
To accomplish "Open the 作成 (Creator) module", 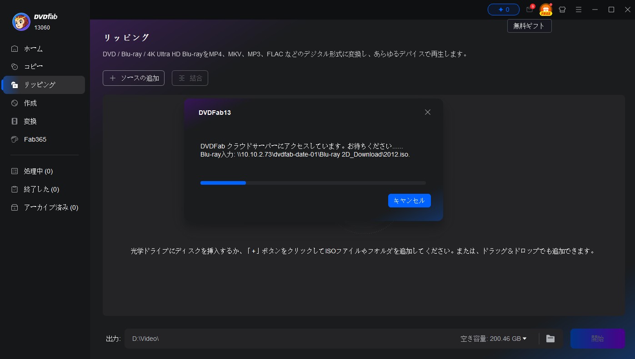I will click(x=44, y=103).
